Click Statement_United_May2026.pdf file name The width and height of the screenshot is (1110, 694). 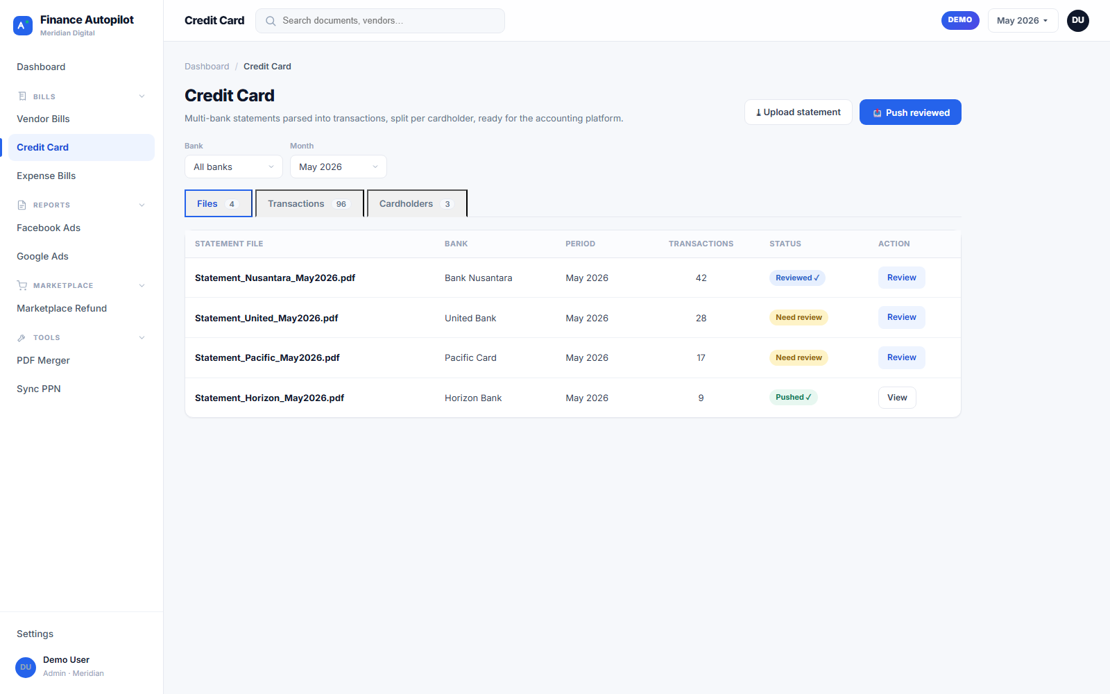point(266,318)
